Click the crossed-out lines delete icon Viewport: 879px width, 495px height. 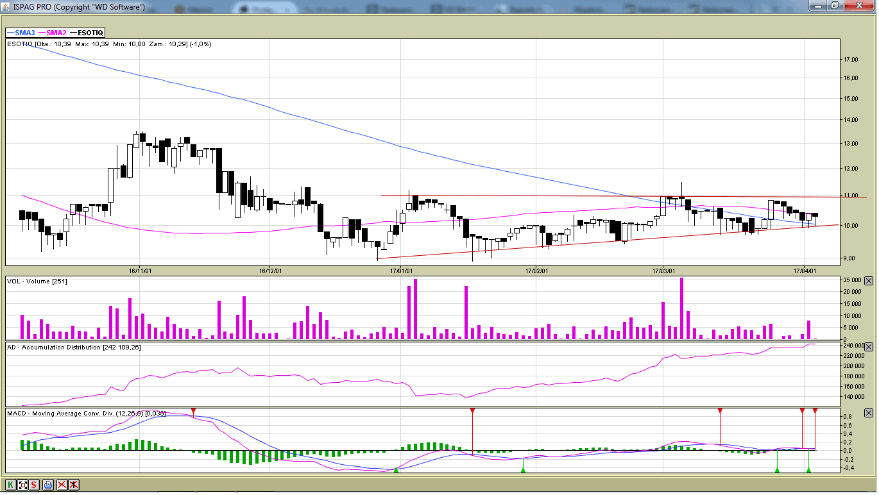[x=62, y=485]
